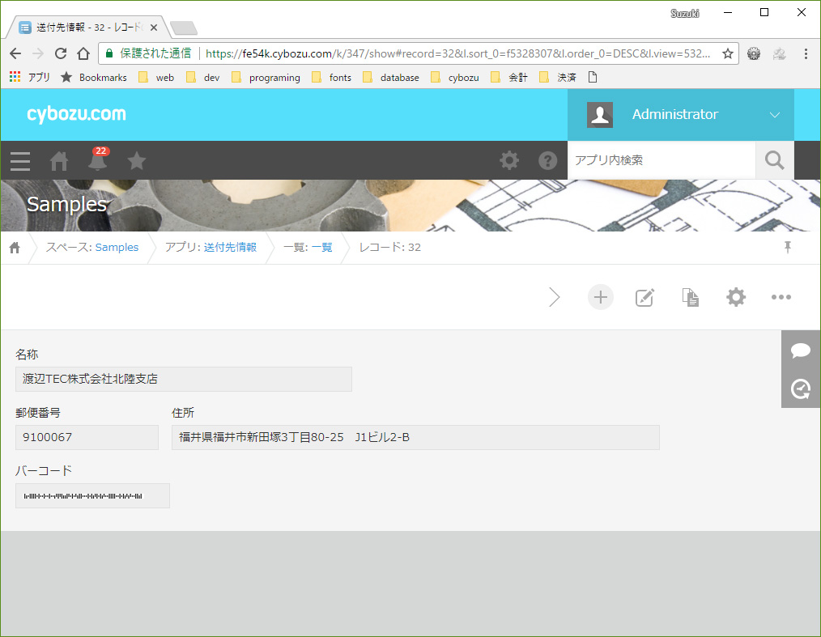Image resolution: width=821 pixels, height=637 pixels.
Task: Open the programing bookmarks folder
Action: click(x=266, y=78)
